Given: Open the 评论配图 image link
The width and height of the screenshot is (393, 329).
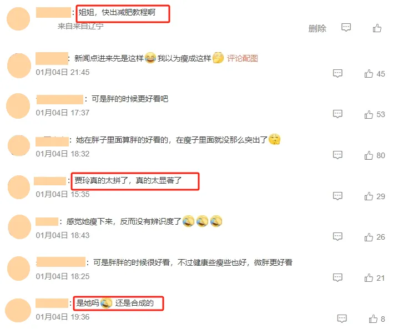Looking at the screenshot, I should [242, 58].
